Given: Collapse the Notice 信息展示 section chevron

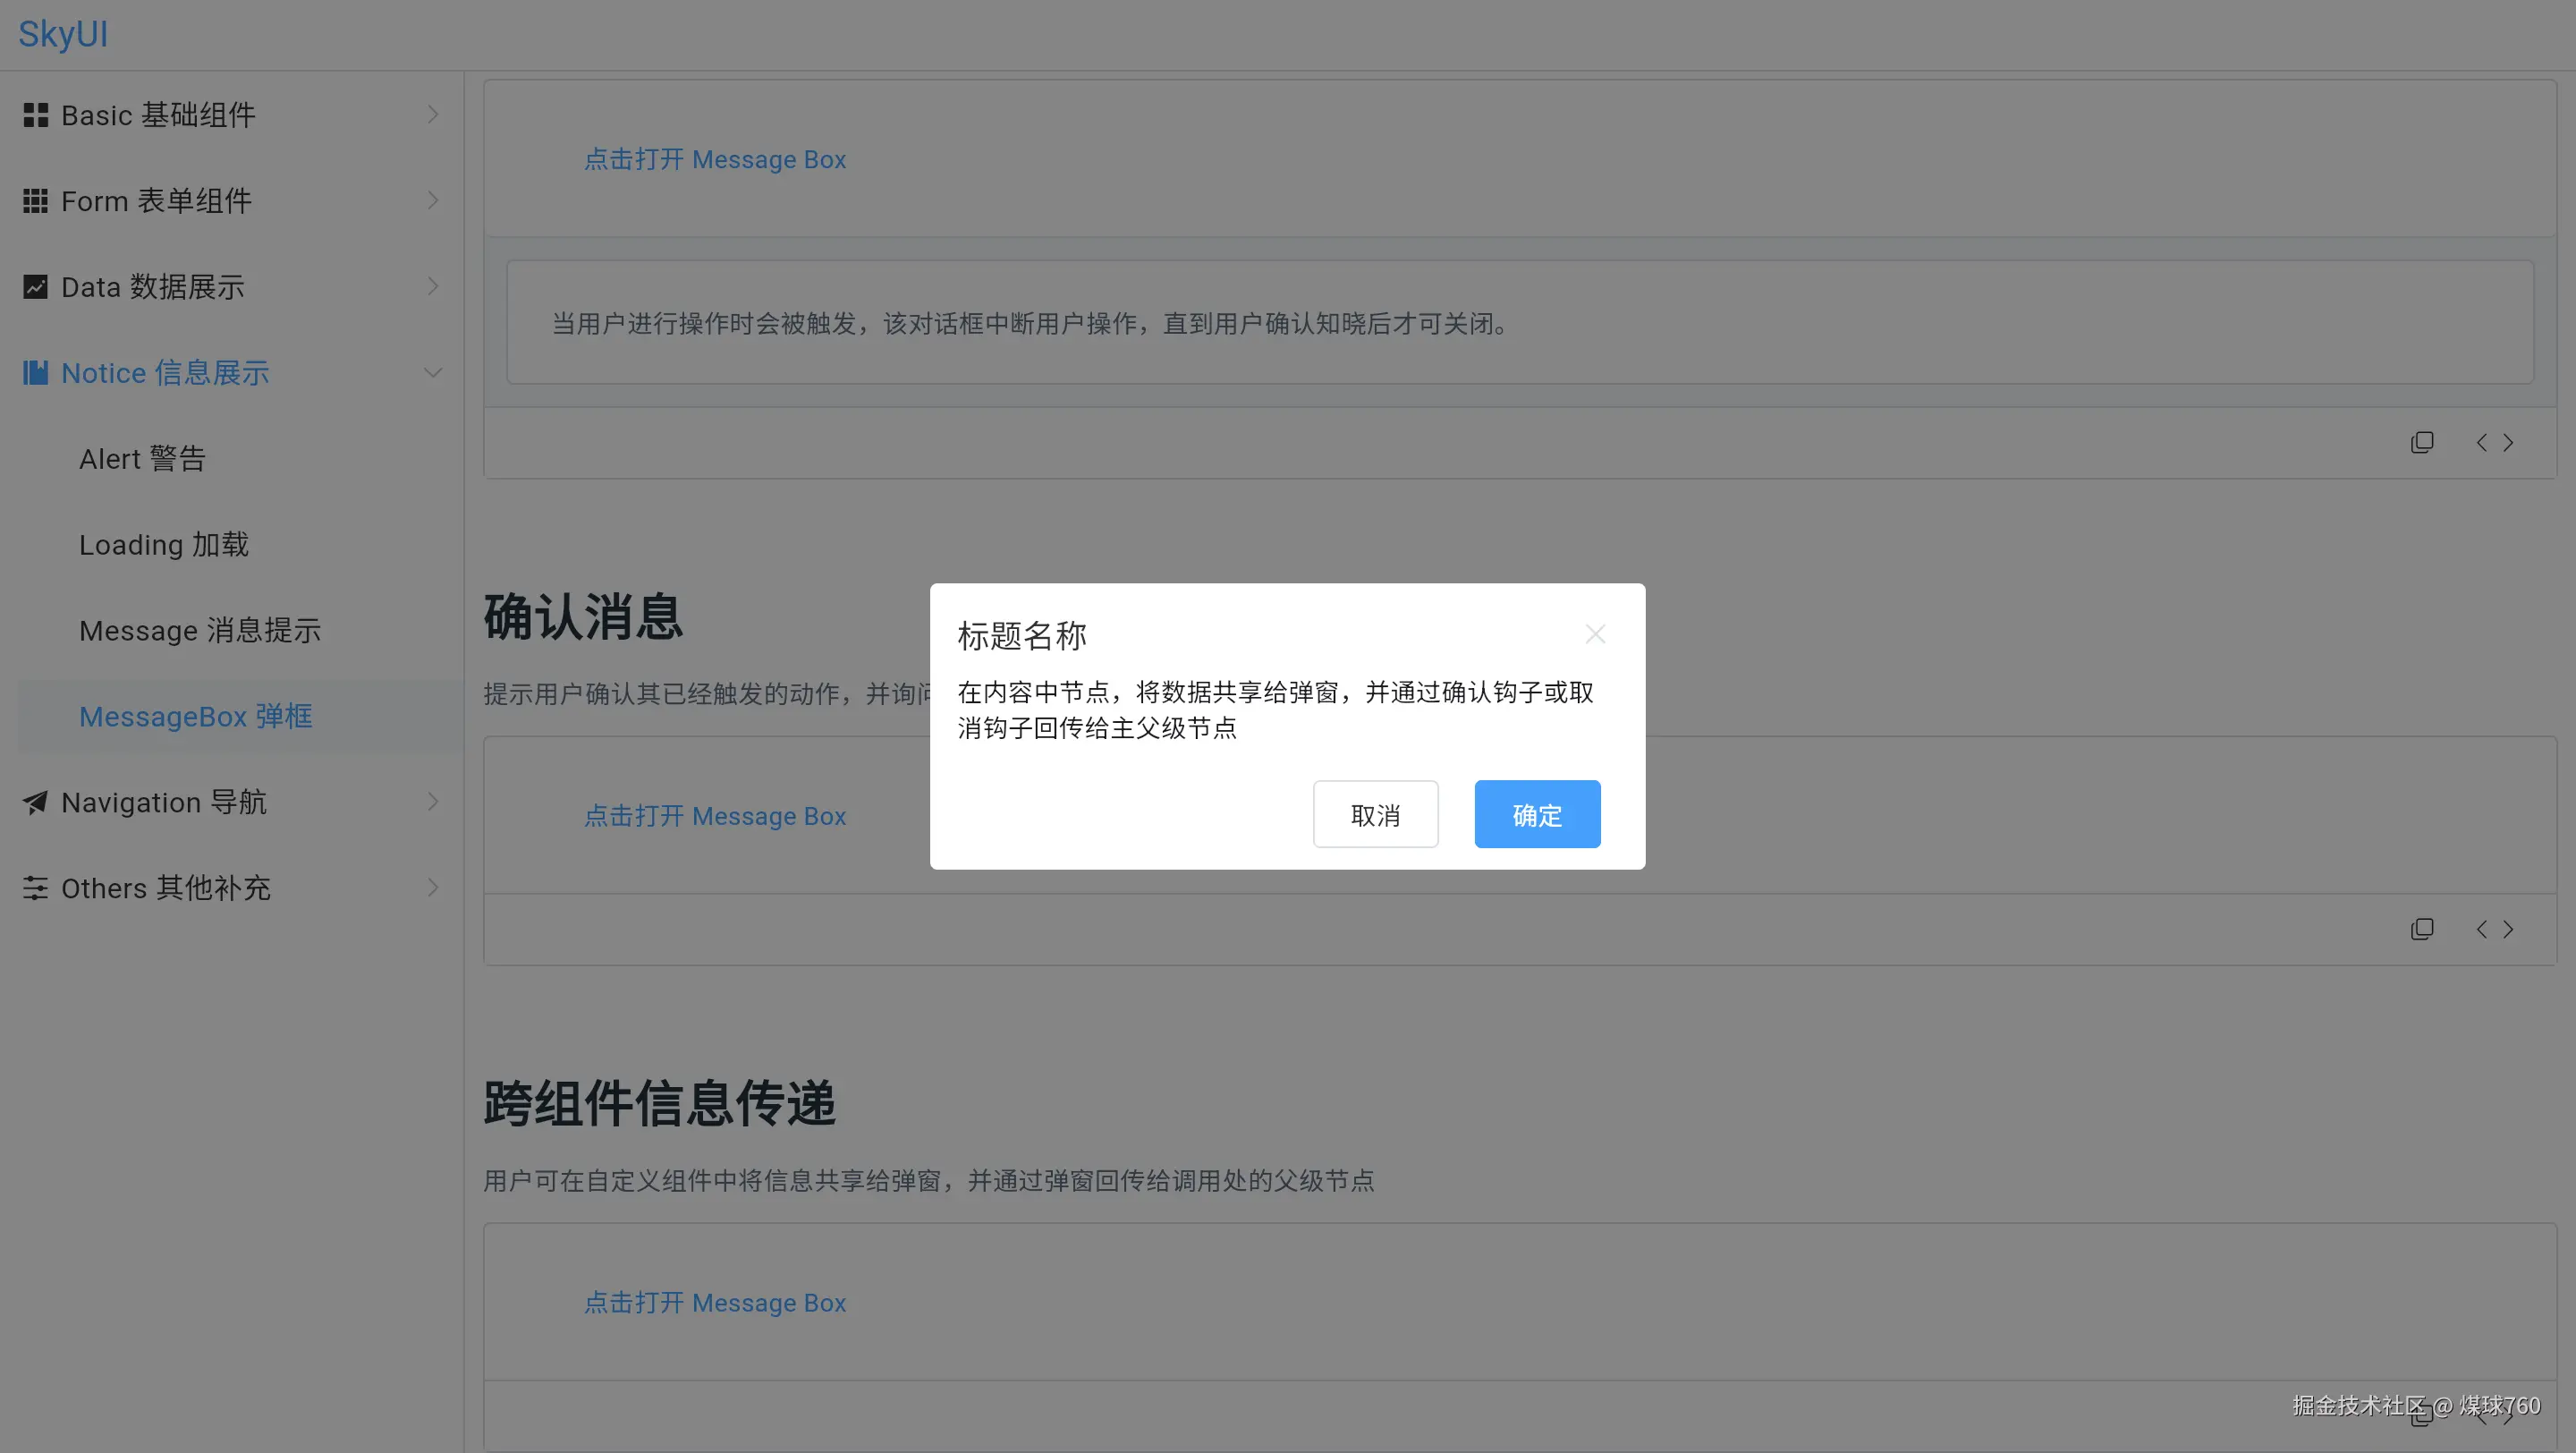Looking at the screenshot, I should (x=432, y=373).
